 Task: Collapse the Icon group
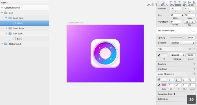2,13
